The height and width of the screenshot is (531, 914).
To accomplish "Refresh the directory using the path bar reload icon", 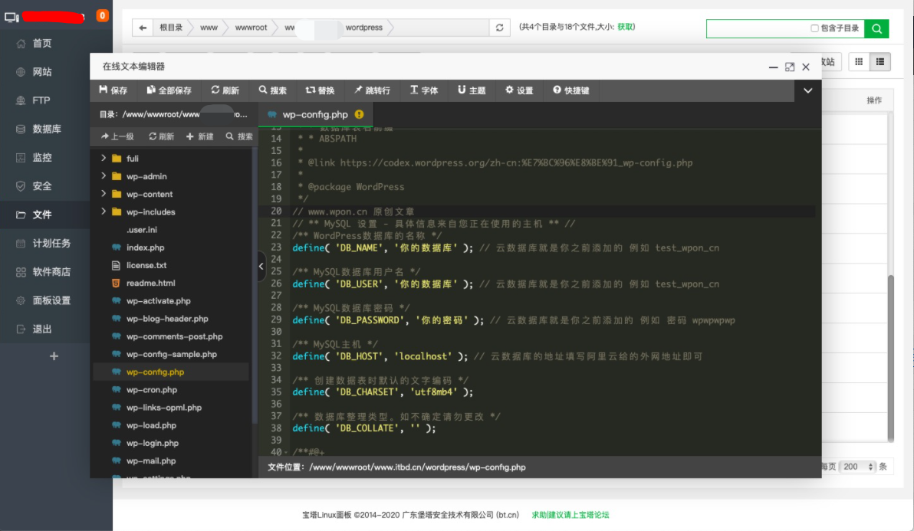I will tap(499, 28).
